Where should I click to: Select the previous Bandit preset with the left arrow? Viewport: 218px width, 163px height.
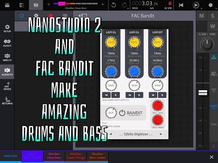111,134
